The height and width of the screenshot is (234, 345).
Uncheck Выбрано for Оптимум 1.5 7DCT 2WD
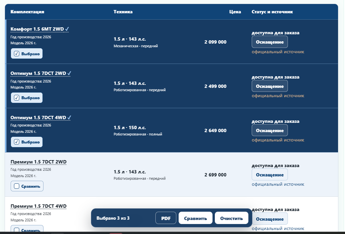27,98
